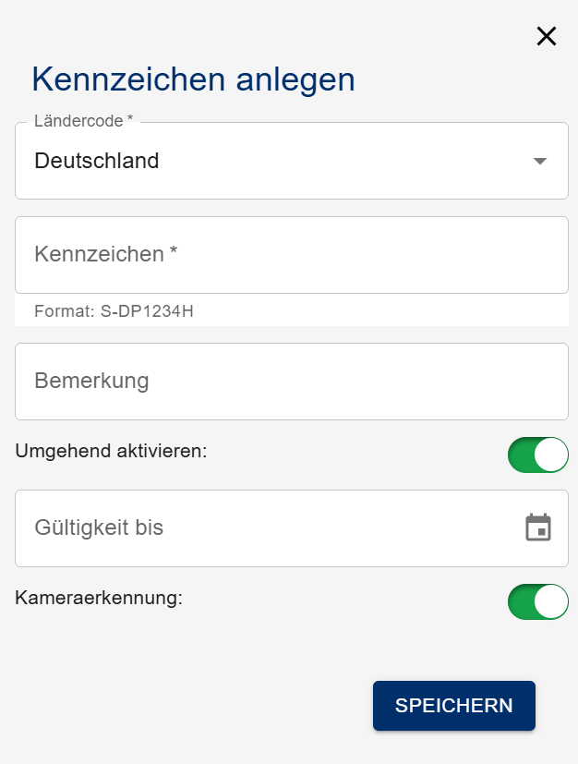Turn off the Kameraerkennung toggle
Image resolution: width=578 pixels, height=764 pixels.
537,601
